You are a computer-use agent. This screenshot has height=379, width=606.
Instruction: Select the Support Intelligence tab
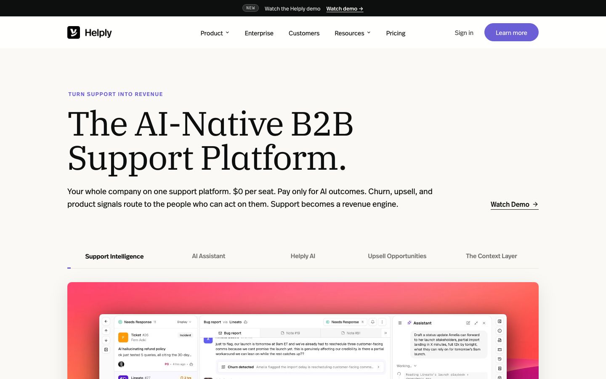[x=114, y=256]
